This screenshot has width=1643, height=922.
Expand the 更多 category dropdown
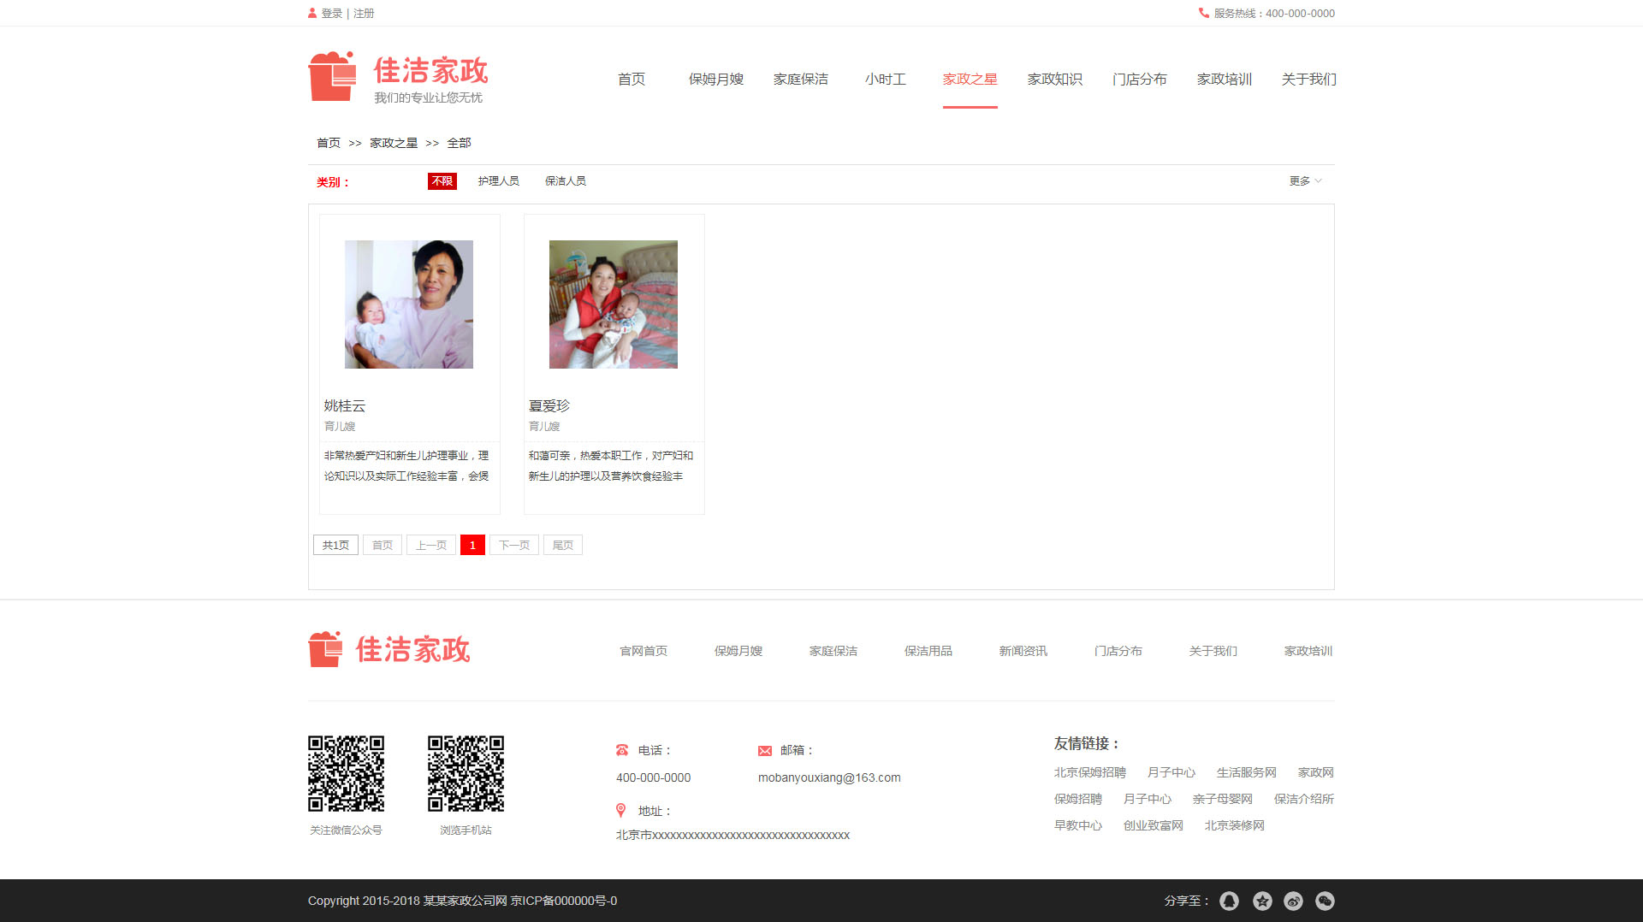point(1306,181)
